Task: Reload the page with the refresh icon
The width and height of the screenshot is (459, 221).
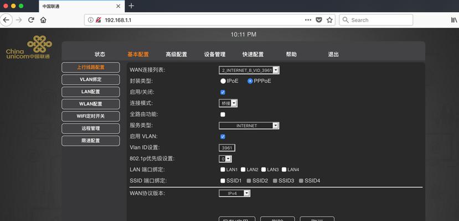Action: (x=31, y=20)
